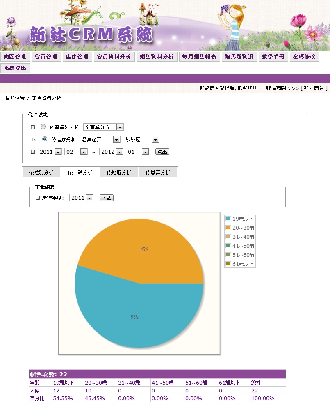This screenshot has height=408, width=330.
Task: Select the 依店家分析 radio button
Action: tap(45, 139)
